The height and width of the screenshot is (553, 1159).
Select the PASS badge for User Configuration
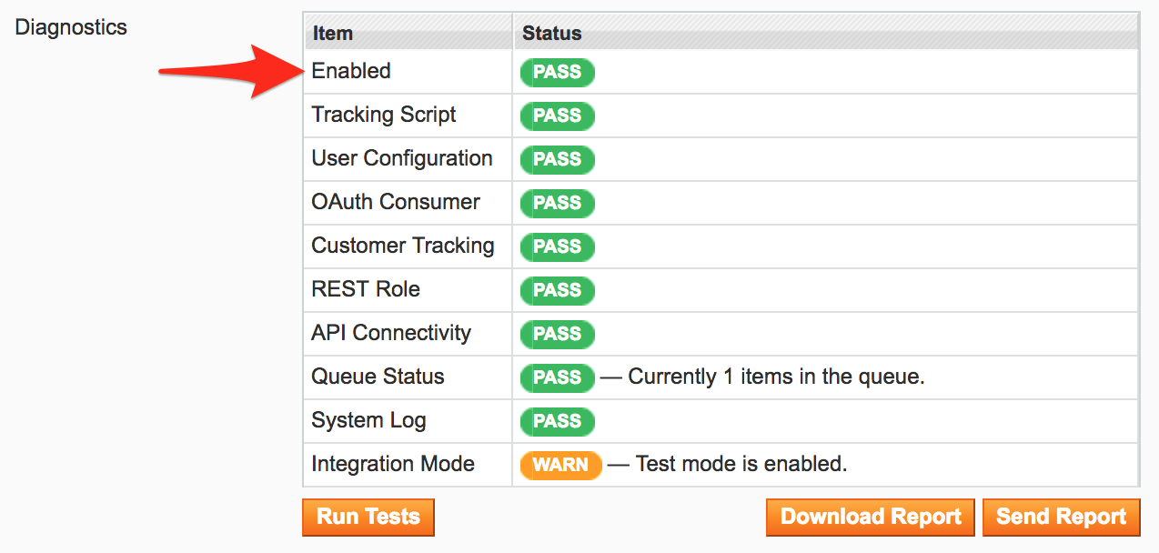[x=558, y=159]
